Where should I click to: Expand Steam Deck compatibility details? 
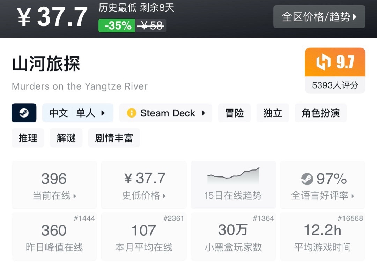coord(166,113)
